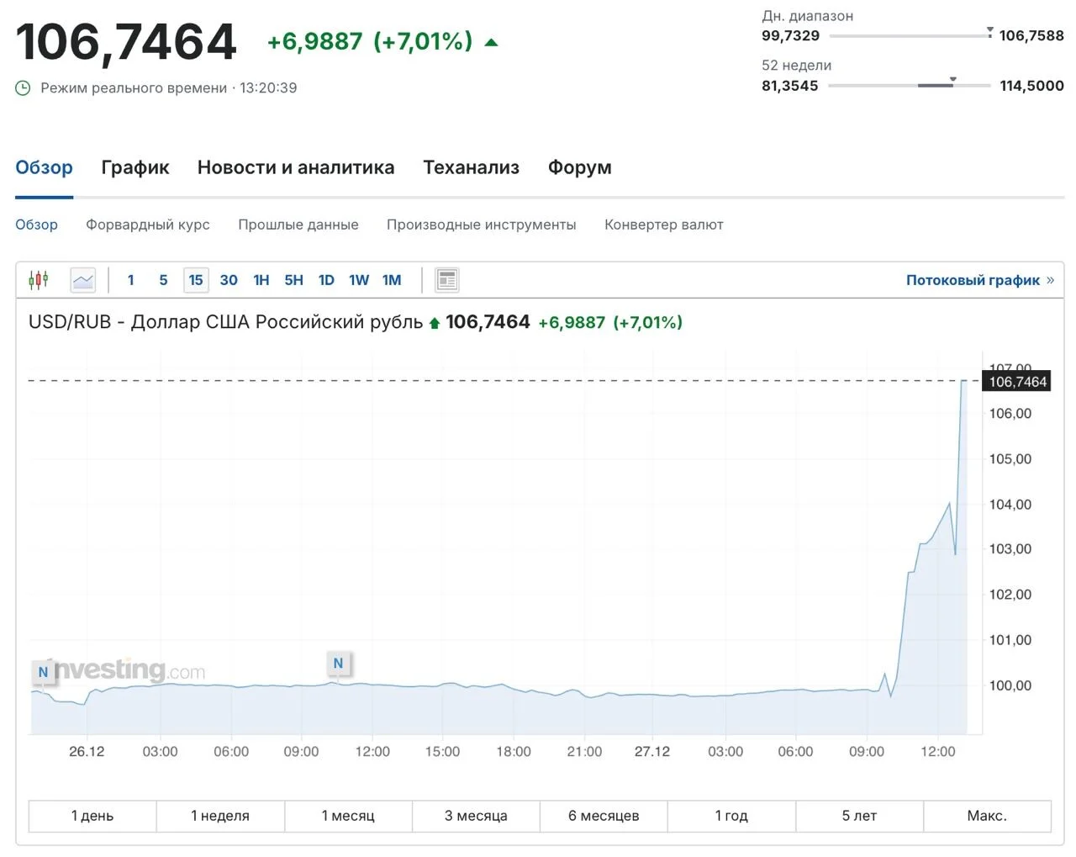The height and width of the screenshot is (857, 1076).
Task: Click the green up-arrow next to +7,01%
Action: (492, 41)
